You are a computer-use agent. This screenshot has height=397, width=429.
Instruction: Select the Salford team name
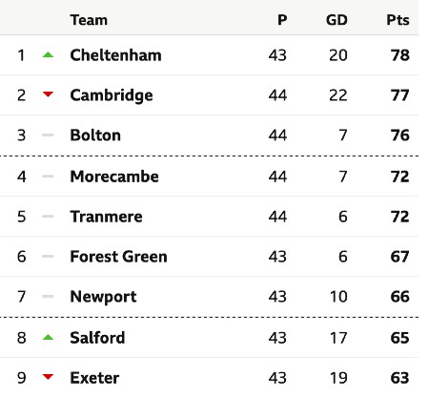pyautogui.click(x=97, y=338)
